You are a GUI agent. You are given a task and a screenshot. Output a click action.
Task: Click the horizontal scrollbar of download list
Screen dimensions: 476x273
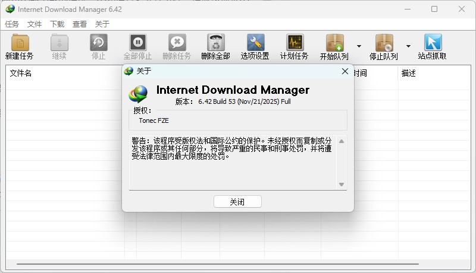click(x=218, y=264)
